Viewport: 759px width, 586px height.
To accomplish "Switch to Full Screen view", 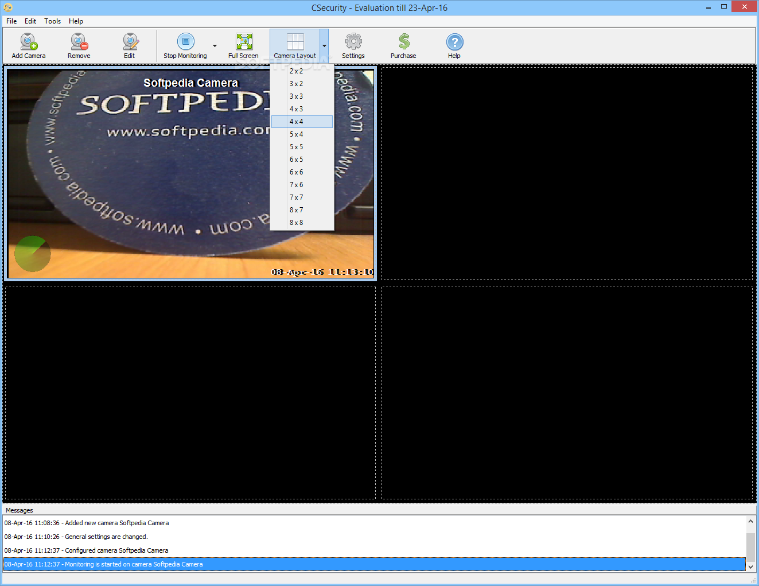I will 244,46.
